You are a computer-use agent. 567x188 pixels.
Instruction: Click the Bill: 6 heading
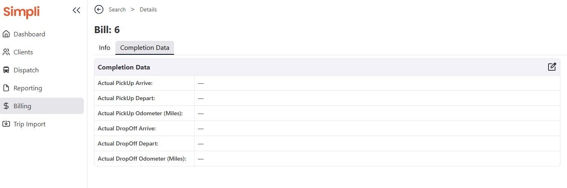107,30
